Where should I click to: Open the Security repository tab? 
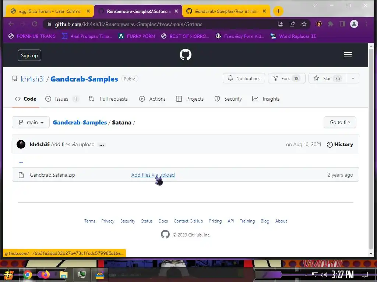pyautogui.click(x=228, y=99)
